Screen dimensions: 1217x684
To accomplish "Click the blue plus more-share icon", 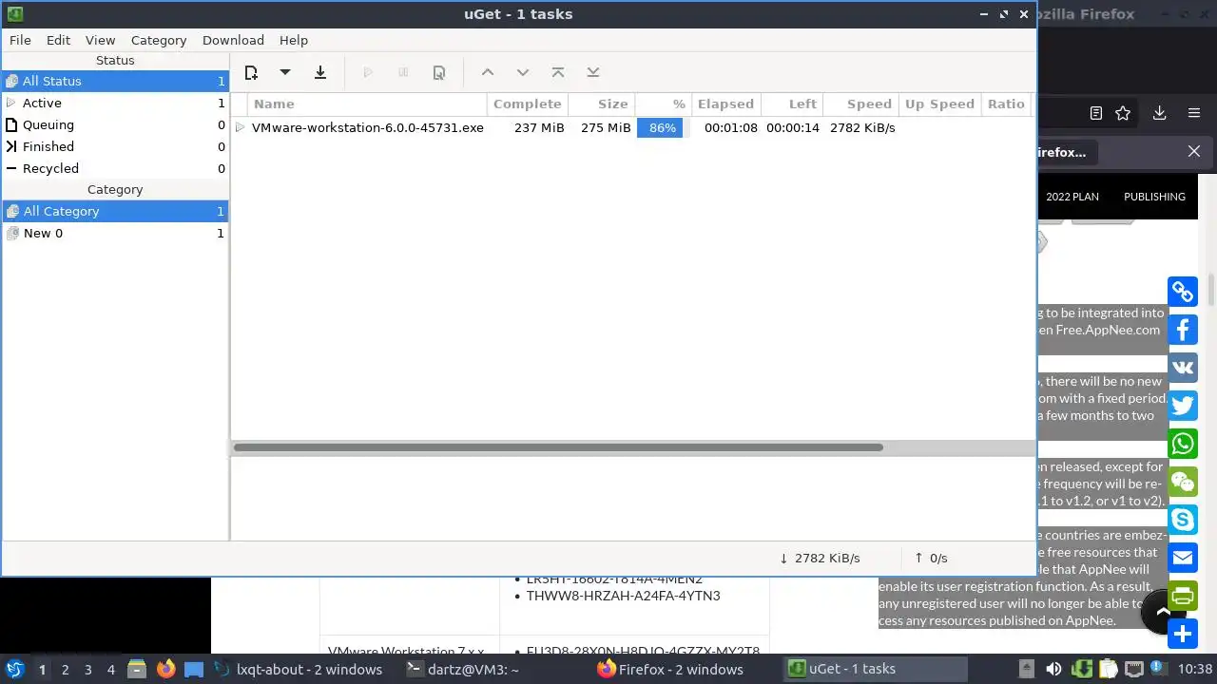I will 1183,634.
